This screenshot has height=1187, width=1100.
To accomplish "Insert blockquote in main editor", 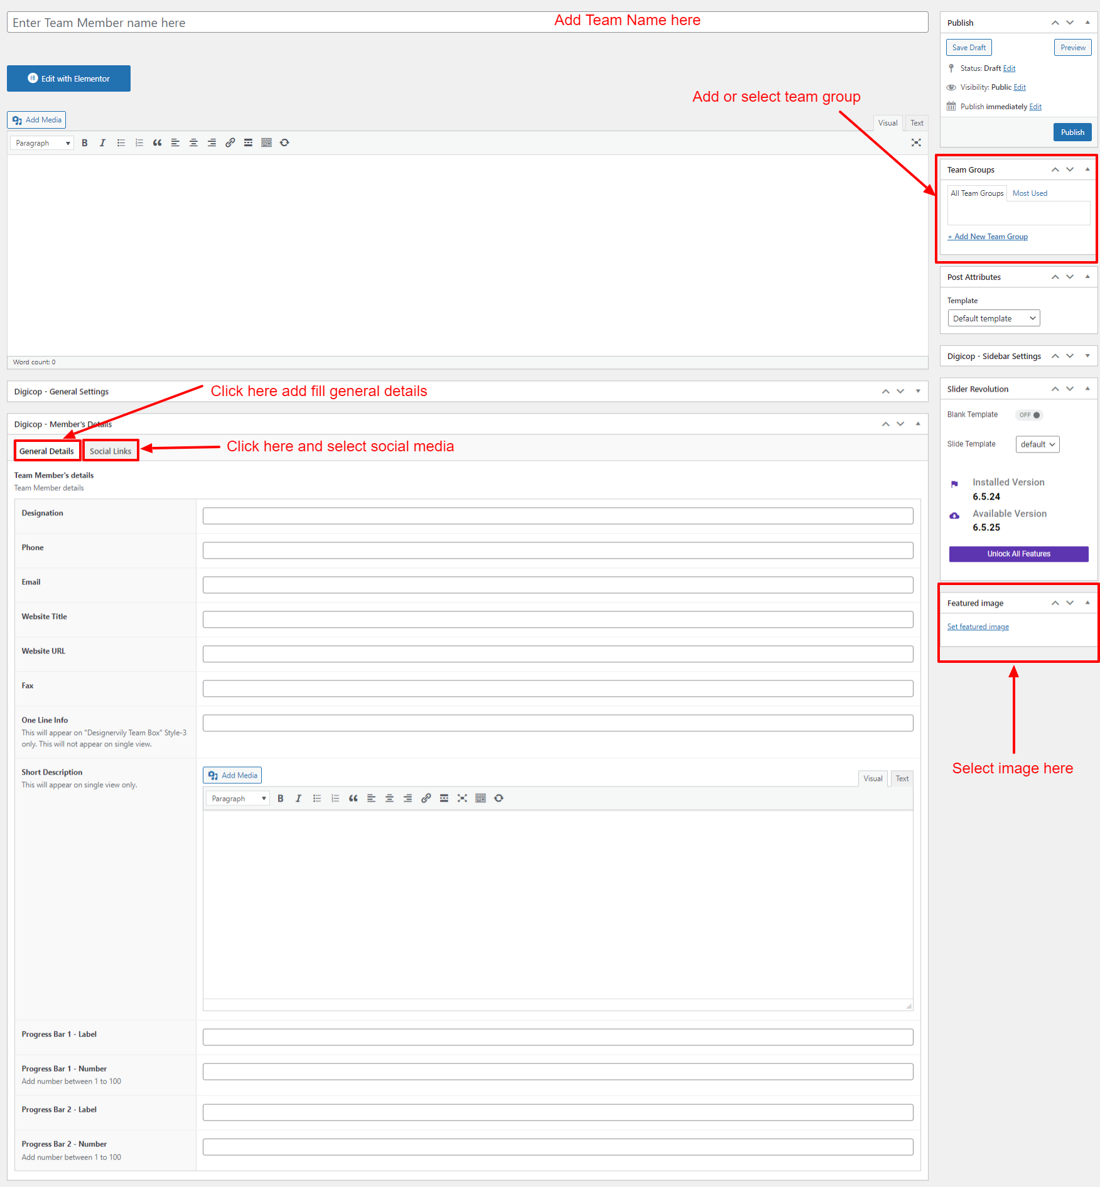I will click(157, 143).
